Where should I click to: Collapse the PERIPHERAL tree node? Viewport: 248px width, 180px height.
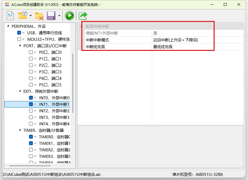pyautogui.click(x=8, y=26)
